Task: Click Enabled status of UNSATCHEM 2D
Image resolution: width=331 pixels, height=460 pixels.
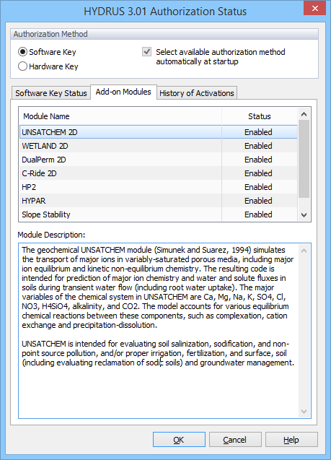Action: [258, 132]
